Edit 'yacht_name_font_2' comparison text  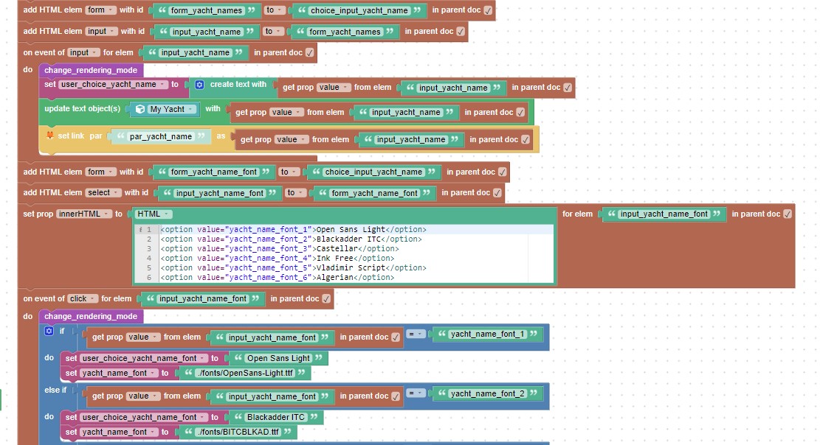click(x=487, y=393)
